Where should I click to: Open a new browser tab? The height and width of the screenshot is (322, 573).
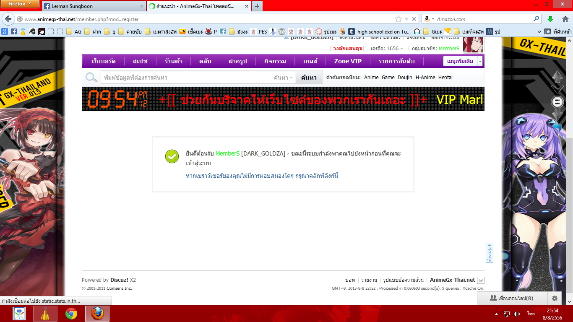coord(257,6)
